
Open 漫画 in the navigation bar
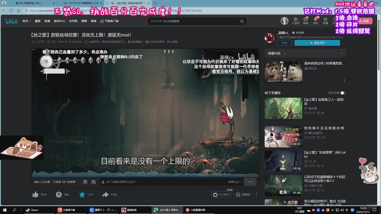click(x=84, y=21)
